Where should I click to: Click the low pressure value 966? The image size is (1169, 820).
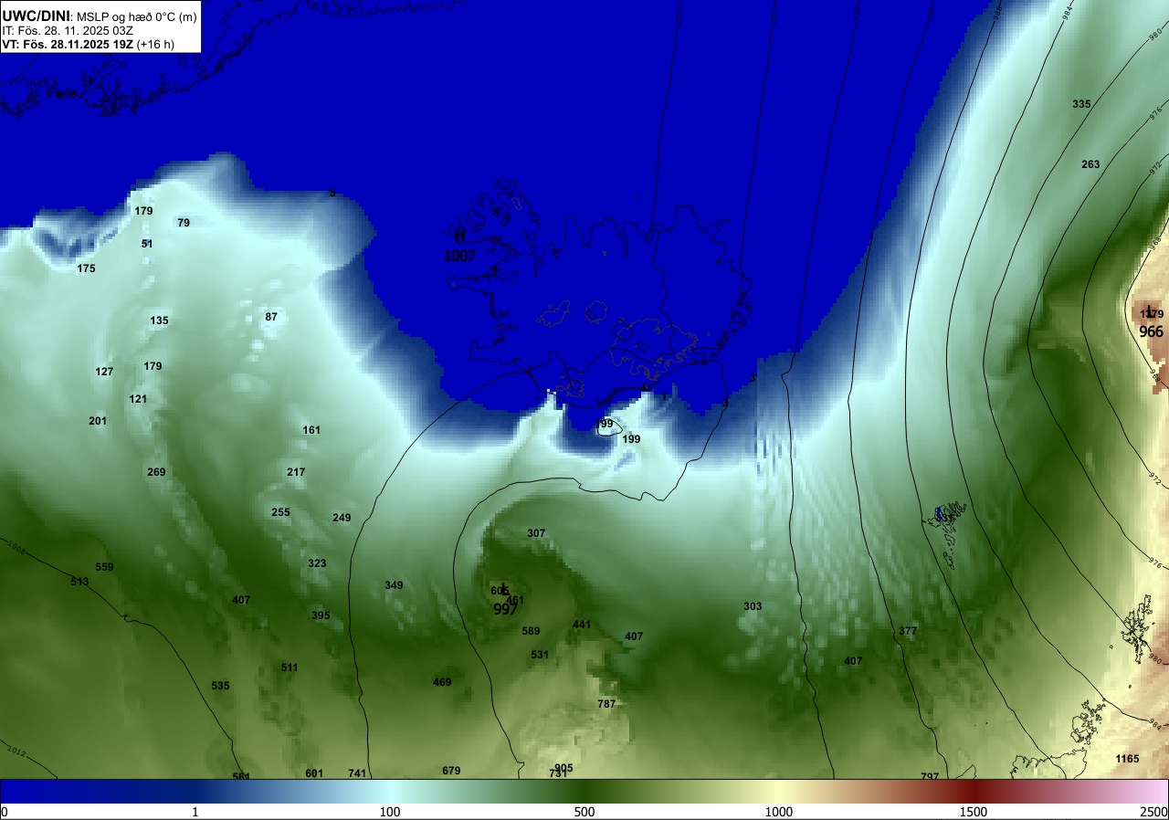(x=1152, y=332)
